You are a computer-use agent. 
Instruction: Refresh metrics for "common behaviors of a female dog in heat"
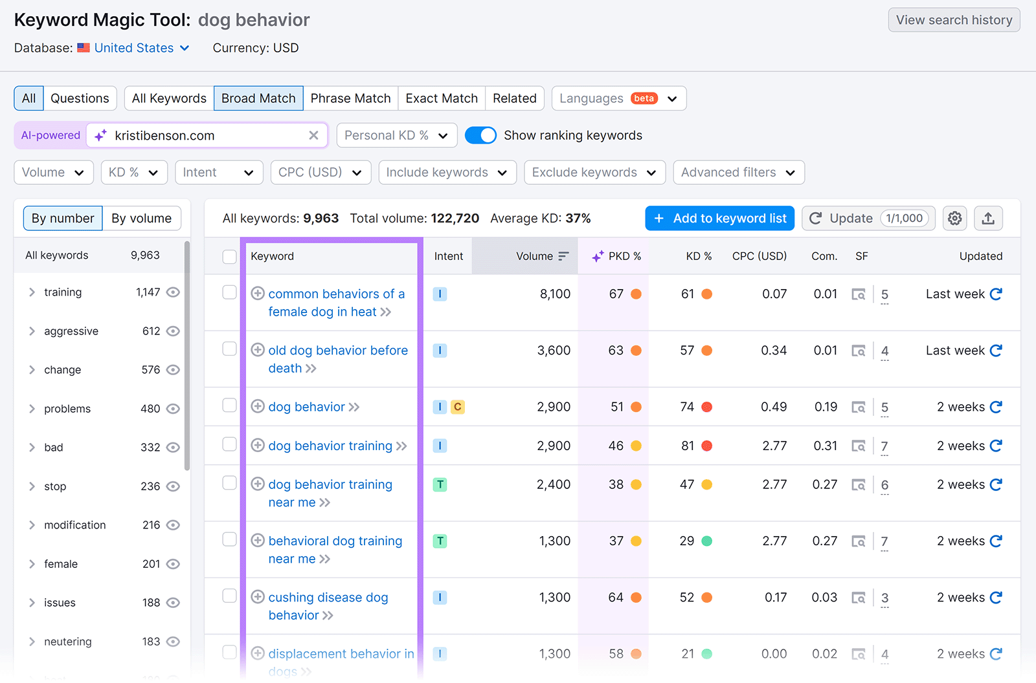point(996,294)
